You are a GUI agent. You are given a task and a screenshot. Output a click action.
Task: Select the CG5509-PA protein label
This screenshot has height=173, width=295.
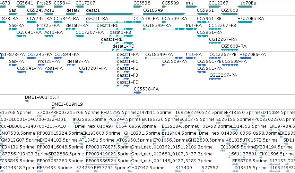pyautogui.click(x=175, y=61)
